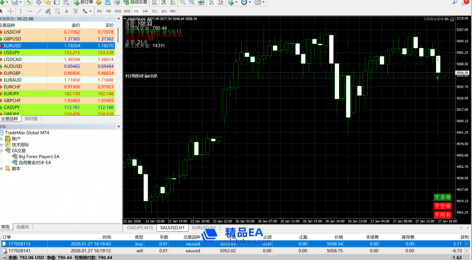Toggle the 自动交易 (AutoTrading) button
The image size is (472, 260).
coord(135,2)
